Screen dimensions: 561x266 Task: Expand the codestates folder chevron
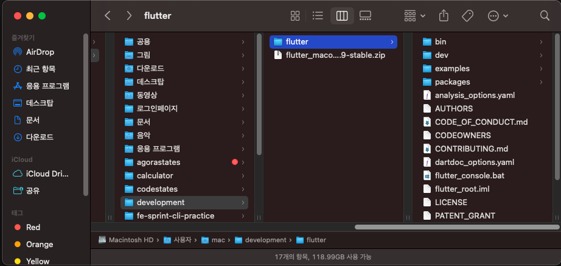pyautogui.click(x=243, y=189)
